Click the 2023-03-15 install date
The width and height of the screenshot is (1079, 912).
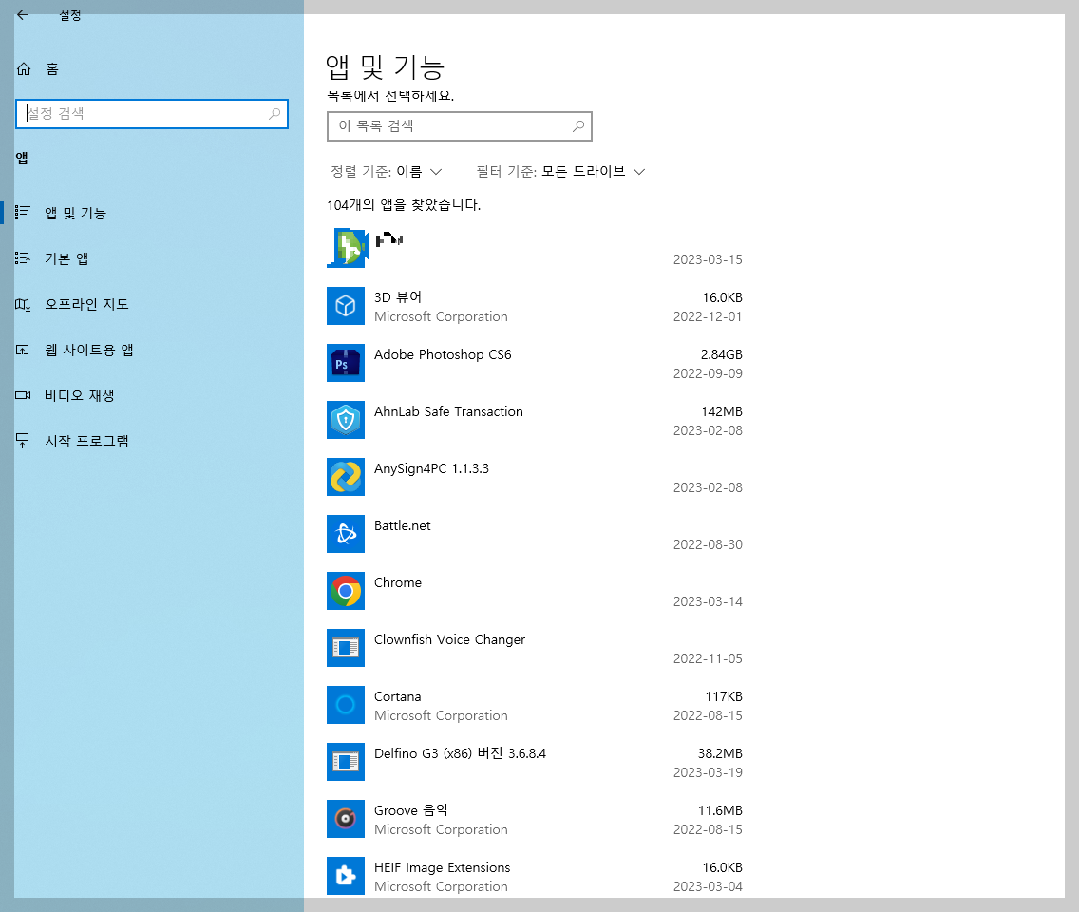click(x=708, y=259)
